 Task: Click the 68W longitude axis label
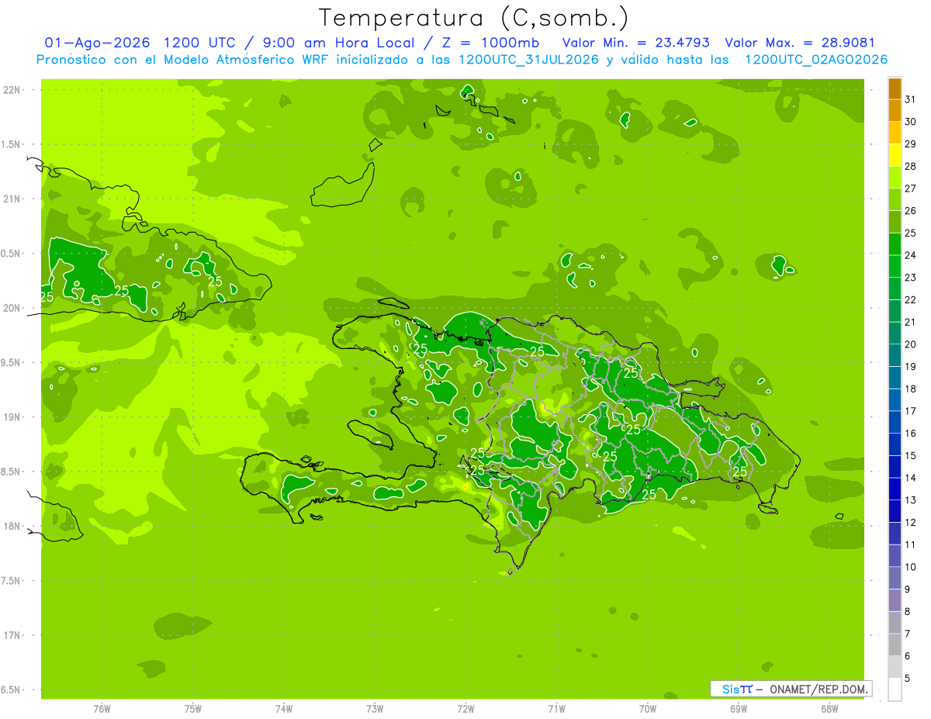(829, 708)
